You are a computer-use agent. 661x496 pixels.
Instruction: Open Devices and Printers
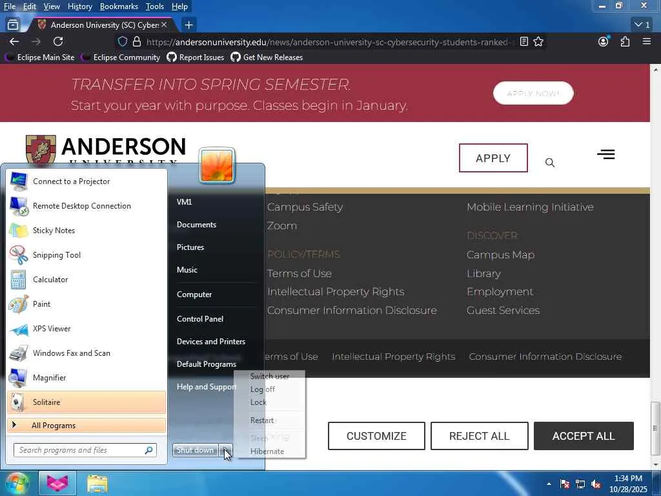[x=211, y=342]
